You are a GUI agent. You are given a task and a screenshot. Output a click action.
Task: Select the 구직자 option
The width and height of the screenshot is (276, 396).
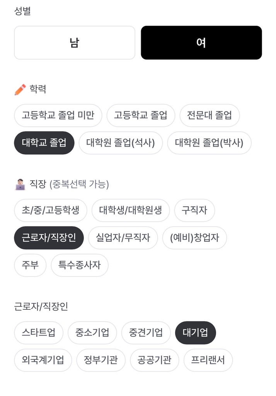coord(194,210)
